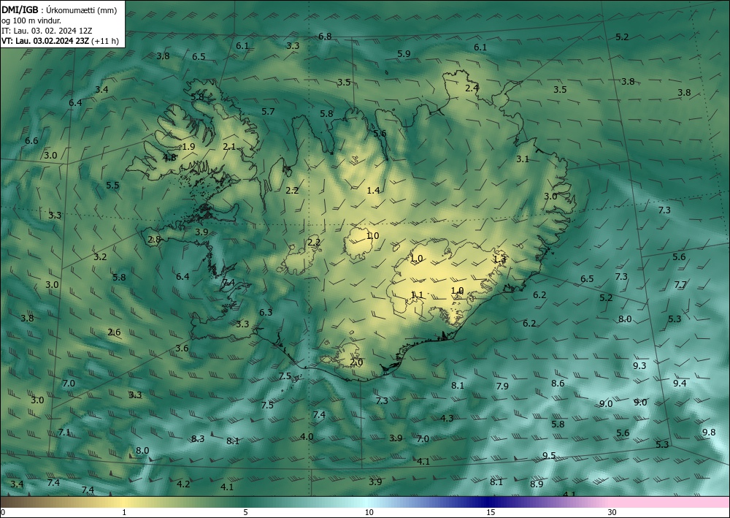Click the map value '6.3'
730x518 pixels.
click(266, 312)
